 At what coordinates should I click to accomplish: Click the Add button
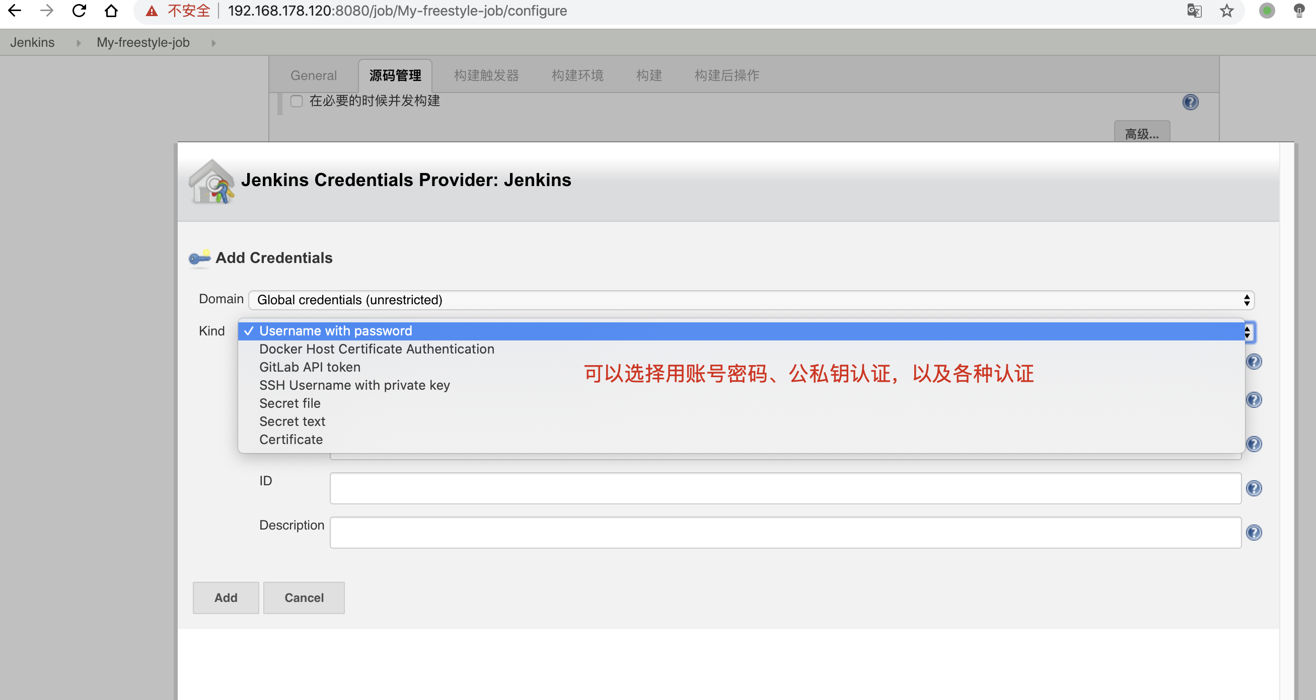[x=226, y=597]
